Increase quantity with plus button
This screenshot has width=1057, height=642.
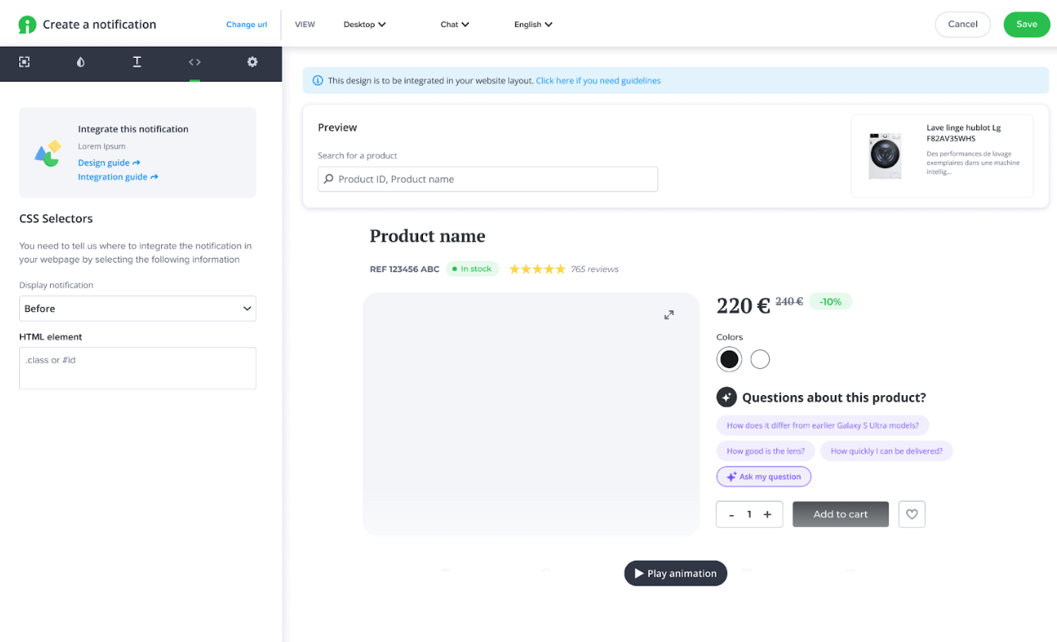(x=767, y=514)
